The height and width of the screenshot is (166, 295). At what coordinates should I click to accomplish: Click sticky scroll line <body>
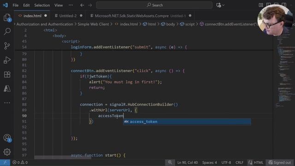coord(59,36)
